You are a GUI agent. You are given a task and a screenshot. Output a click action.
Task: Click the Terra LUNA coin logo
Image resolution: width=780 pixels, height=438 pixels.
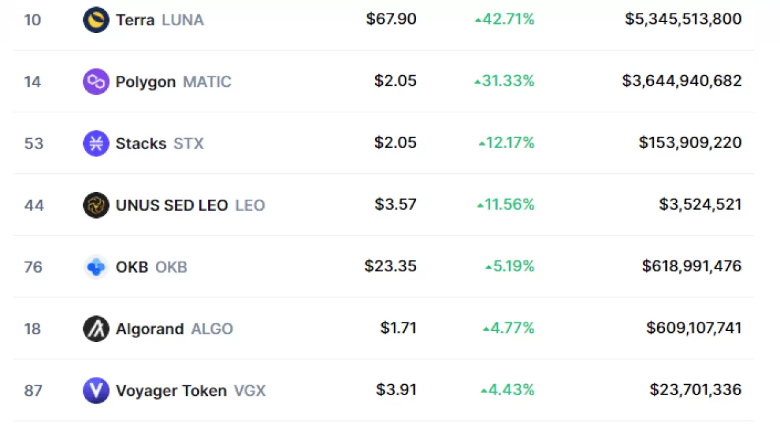click(x=96, y=20)
